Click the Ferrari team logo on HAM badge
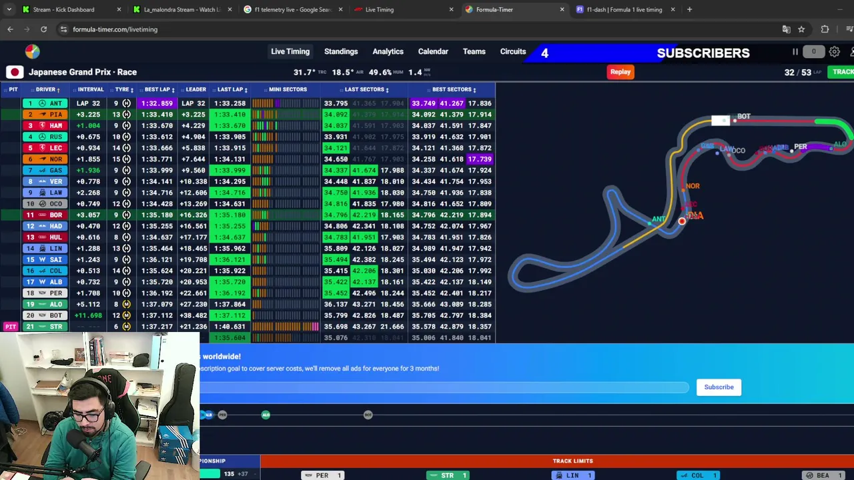Screen dimensions: 854x480 click(x=42, y=126)
